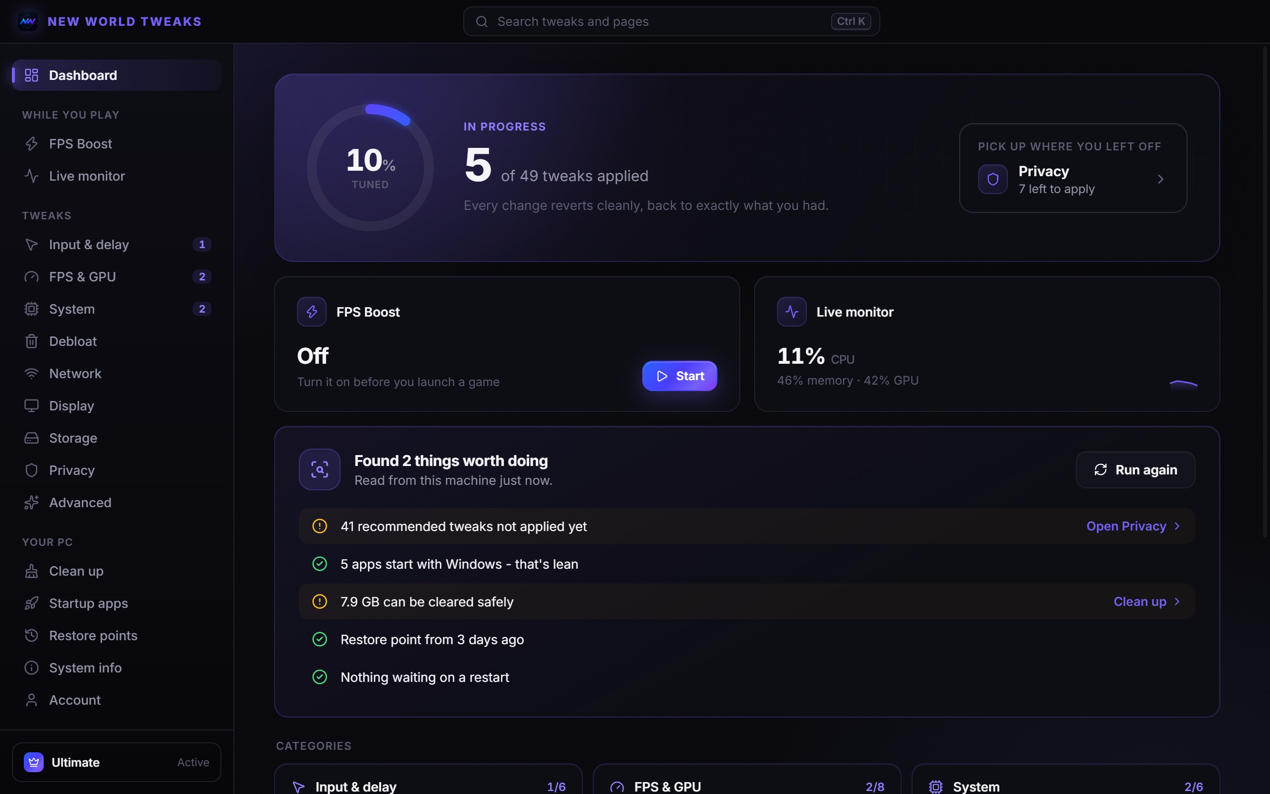Click the Debloat trash icon

tap(31, 341)
